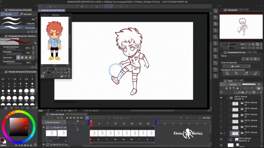
Task: Toggle visibility of BOCETO timeline track
Action: [44, 144]
